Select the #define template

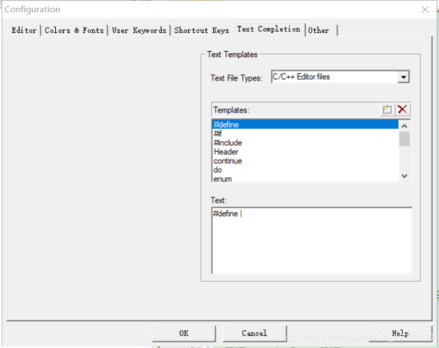coord(305,125)
